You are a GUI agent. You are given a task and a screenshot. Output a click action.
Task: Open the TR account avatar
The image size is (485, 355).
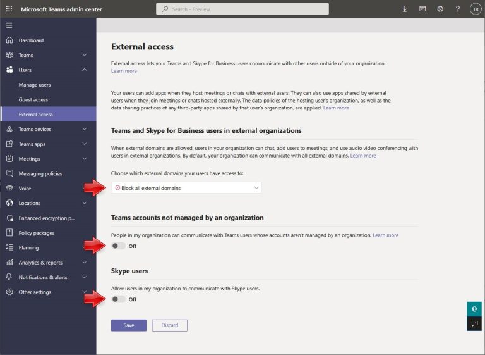point(476,9)
